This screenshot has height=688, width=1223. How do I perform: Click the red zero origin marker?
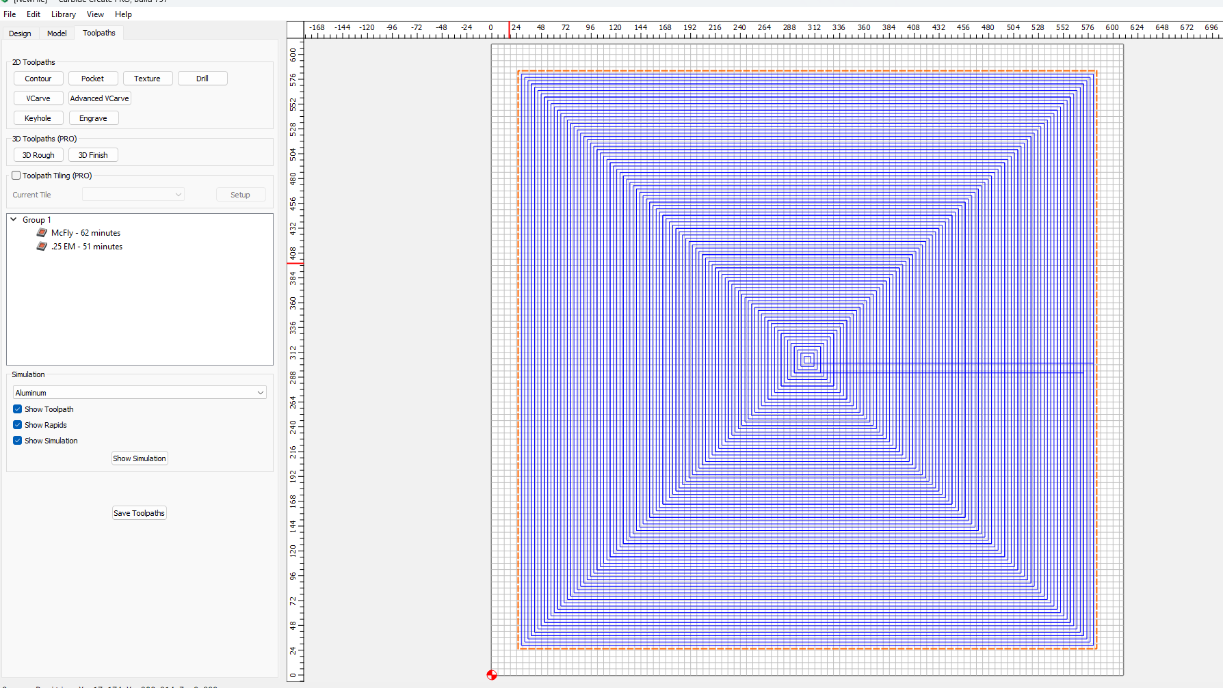point(492,675)
